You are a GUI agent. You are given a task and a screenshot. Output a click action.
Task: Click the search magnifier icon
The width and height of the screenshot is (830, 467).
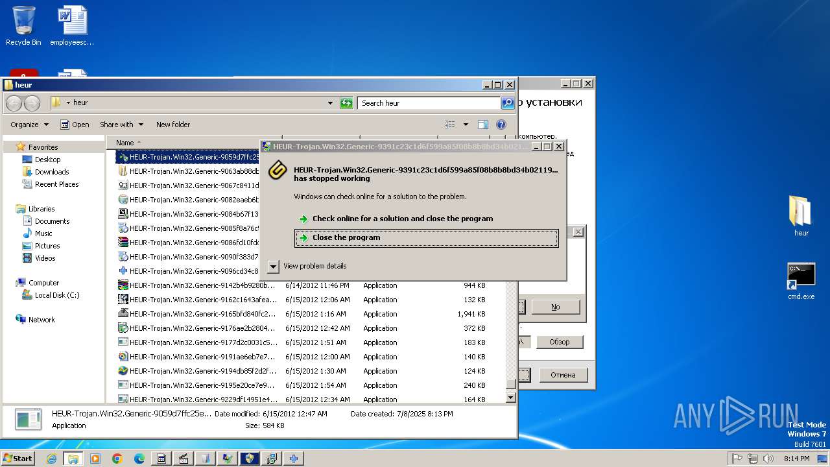click(x=508, y=103)
